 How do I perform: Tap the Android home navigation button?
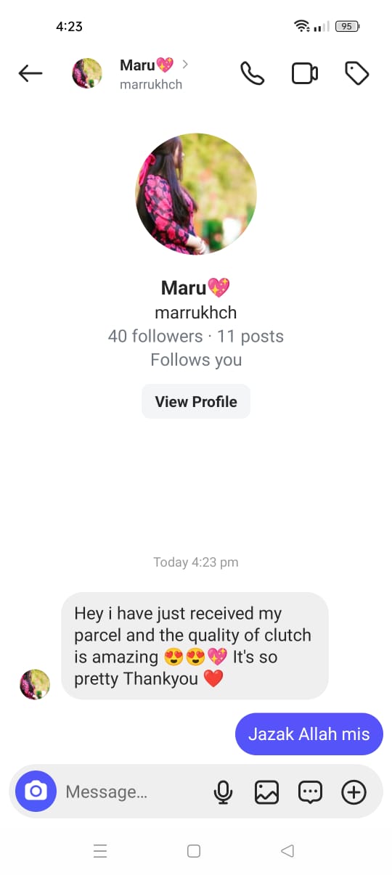pyautogui.click(x=194, y=851)
